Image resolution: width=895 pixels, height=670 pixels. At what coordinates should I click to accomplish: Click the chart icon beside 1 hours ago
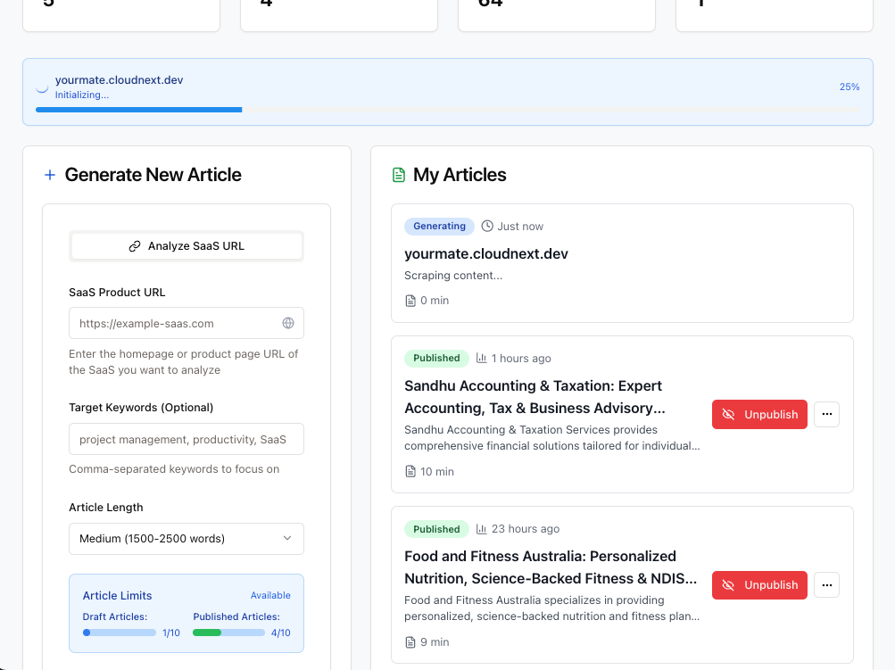pyautogui.click(x=482, y=358)
